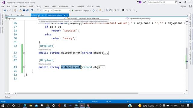Open the Build menu
The width and height of the screenshot is (193, 108).
click(31, 6)
